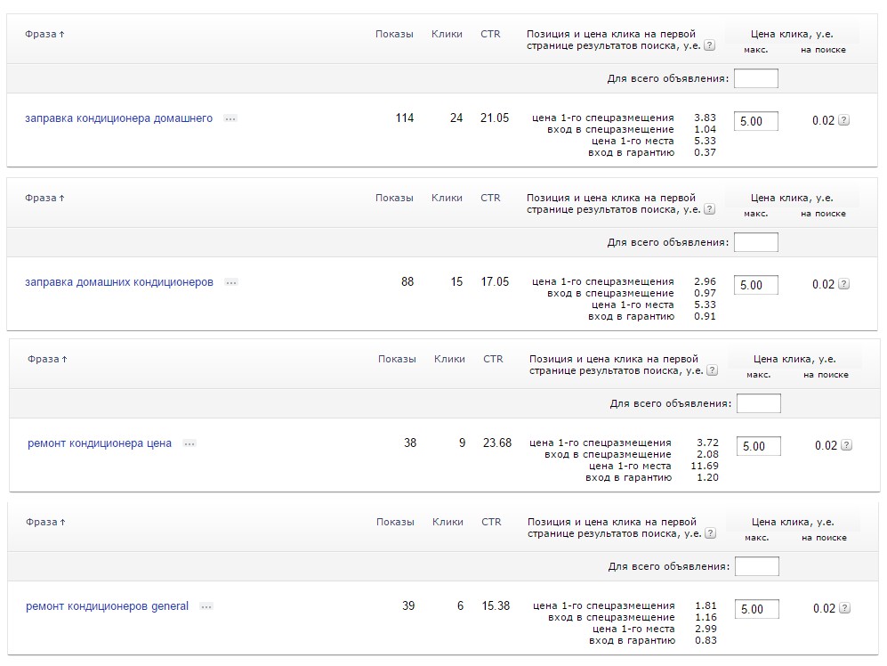Focus the "Для всего объявления" field in the "ремонт кондиционеров general" table
Image resolution: width=887 pixels, height=666 pixels.
(756, 566)
